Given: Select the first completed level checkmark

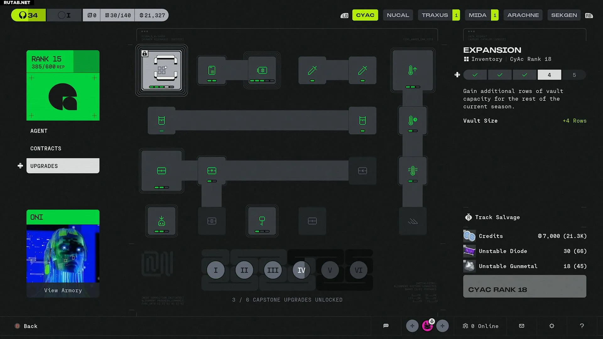Looking at the screenshot, I should pyautogui.click(x=475, y=75).
